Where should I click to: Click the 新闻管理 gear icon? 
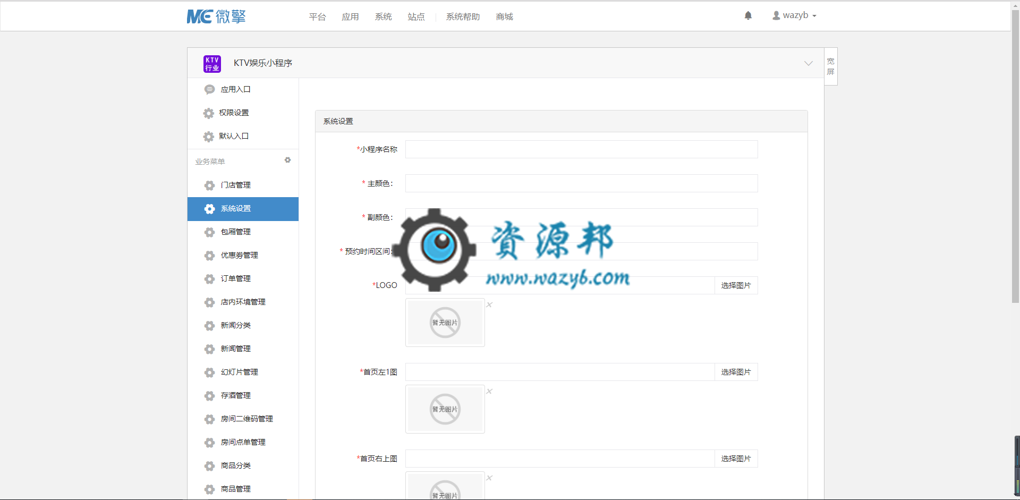pos(209,349)
